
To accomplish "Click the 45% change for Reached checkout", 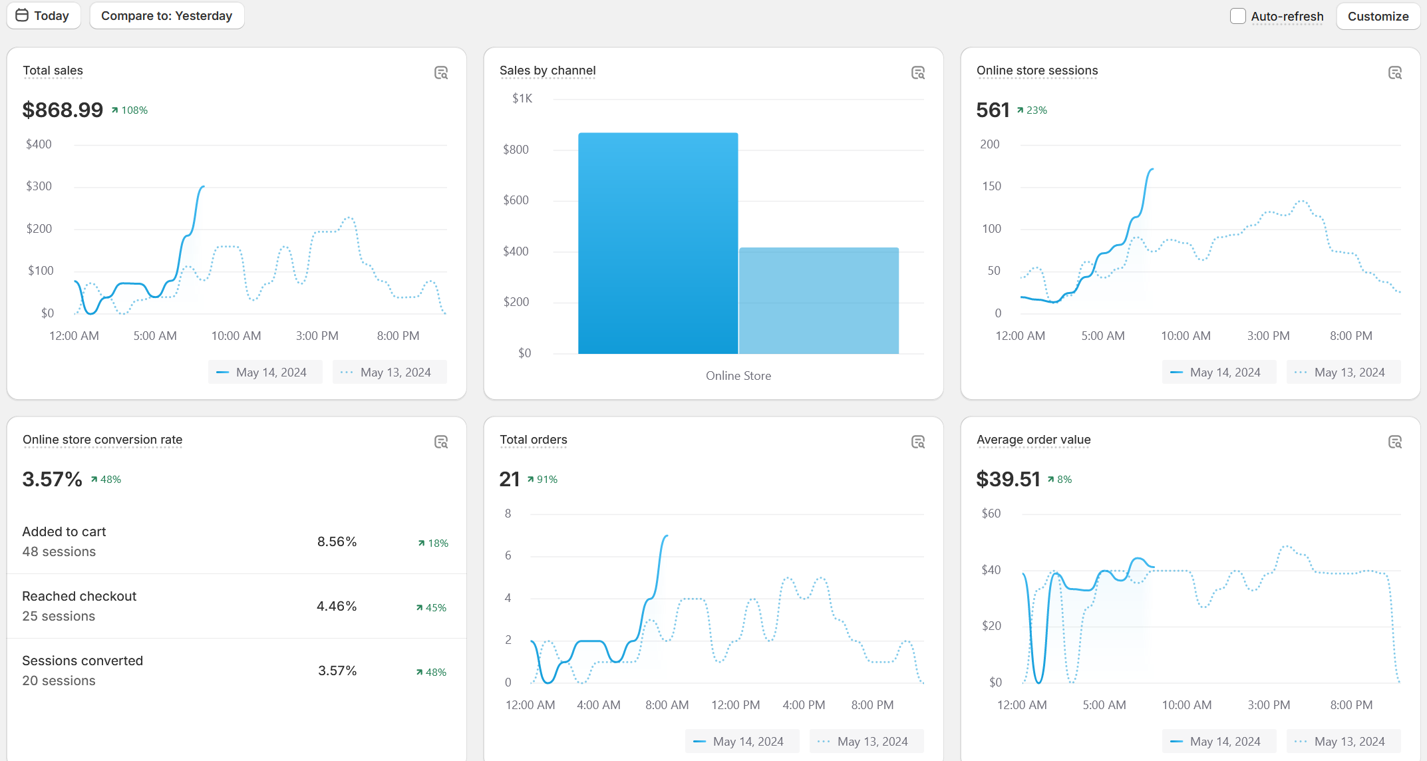I will [x=431, y=608].
